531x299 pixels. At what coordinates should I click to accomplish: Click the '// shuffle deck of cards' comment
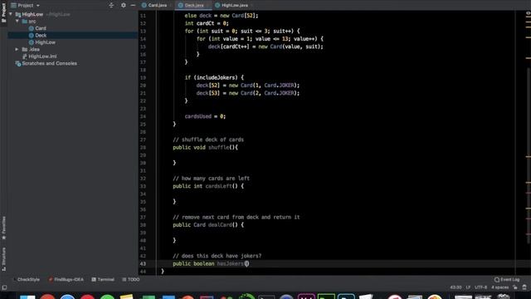tap(208, 140)
